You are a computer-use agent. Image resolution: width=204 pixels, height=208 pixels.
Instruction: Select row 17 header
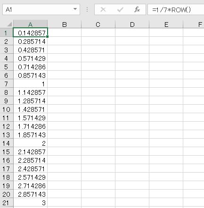pyautogui.click(x=7, y=168)
